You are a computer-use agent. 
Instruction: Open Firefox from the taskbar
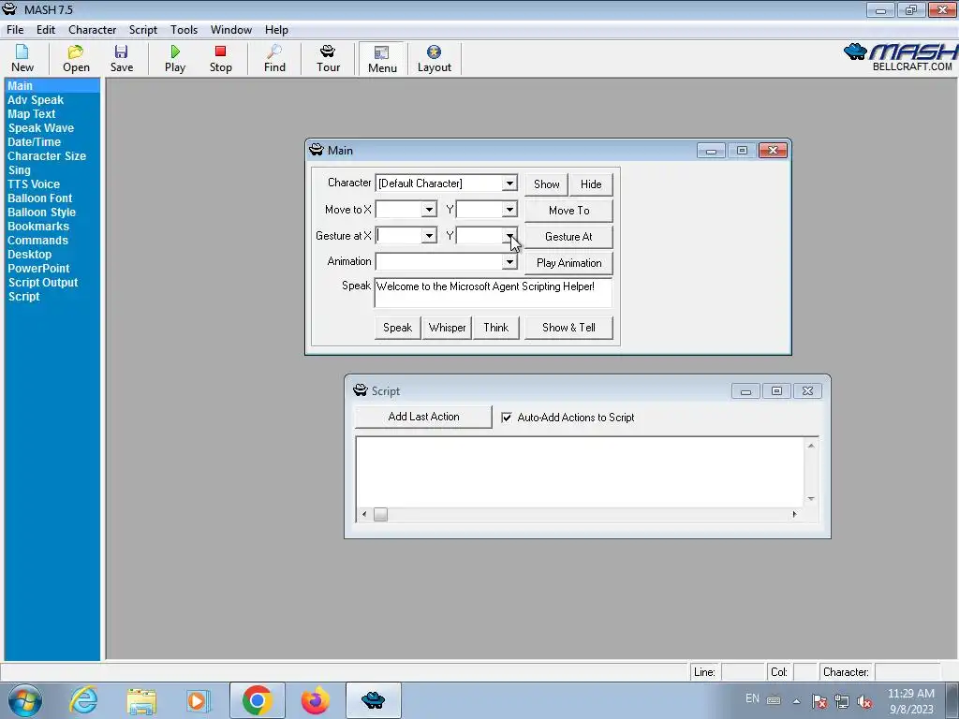pos(315,700)
